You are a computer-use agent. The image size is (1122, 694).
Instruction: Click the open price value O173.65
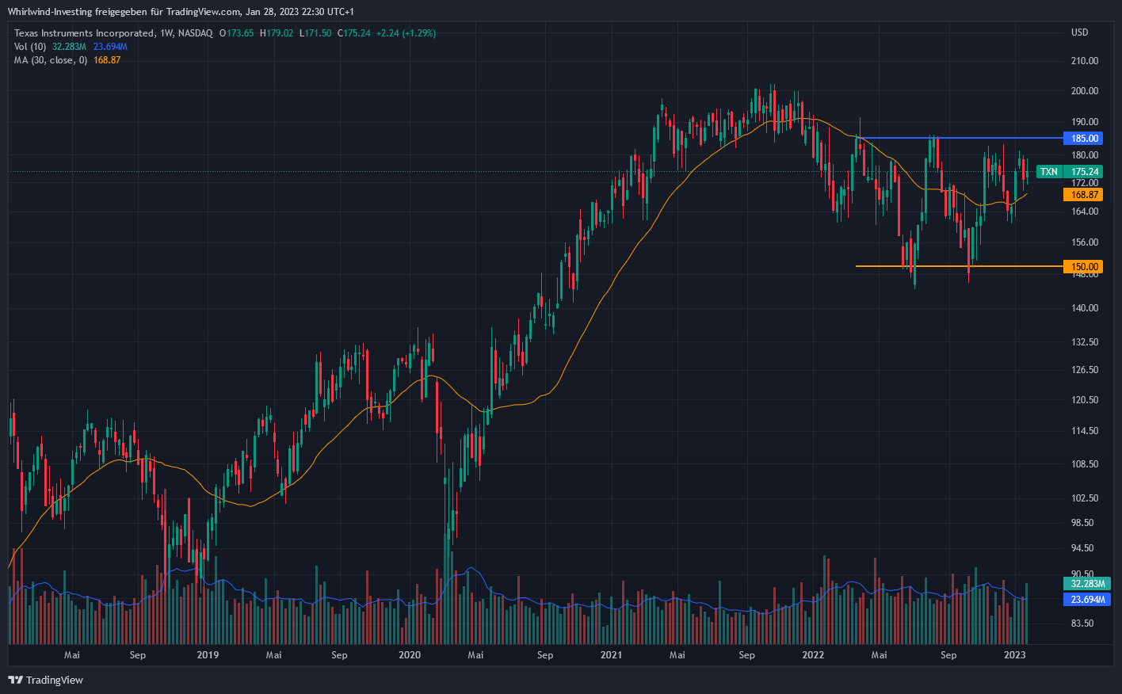[237, 33]
